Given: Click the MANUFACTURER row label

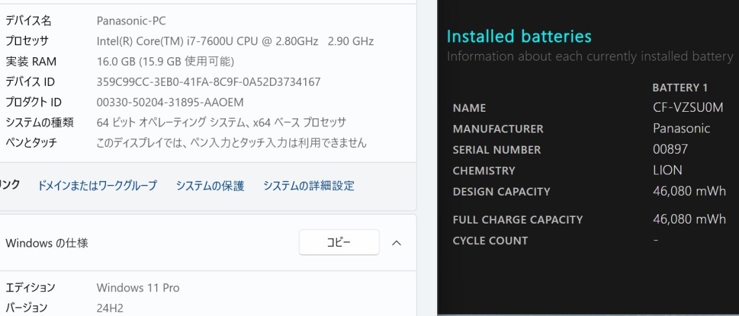Looking at the screenshot, I should click(x=498, y=129).
